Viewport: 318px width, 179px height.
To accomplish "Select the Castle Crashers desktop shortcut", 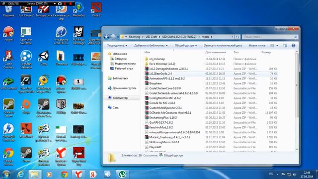I will (8, 60).
